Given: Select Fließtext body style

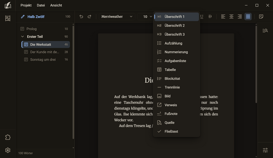Looking at the screenshot, I should pyautogui.click(x=176, y=131).
